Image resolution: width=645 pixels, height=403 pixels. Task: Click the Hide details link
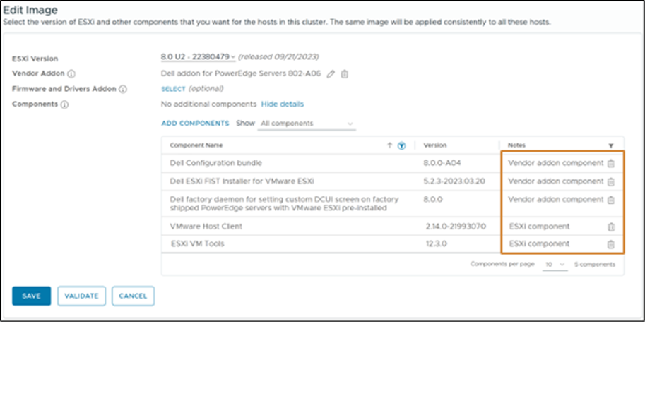pyautogui.click(x=282, y=104)
